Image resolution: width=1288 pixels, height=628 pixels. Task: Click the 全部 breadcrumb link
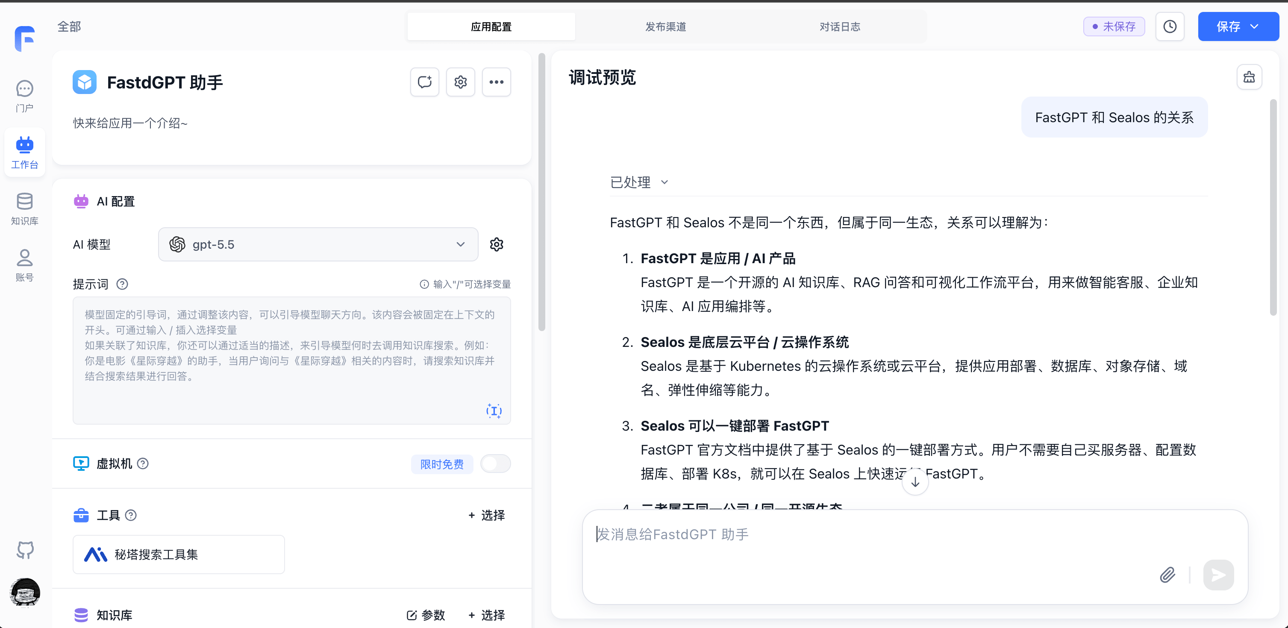tap(69, 26)
